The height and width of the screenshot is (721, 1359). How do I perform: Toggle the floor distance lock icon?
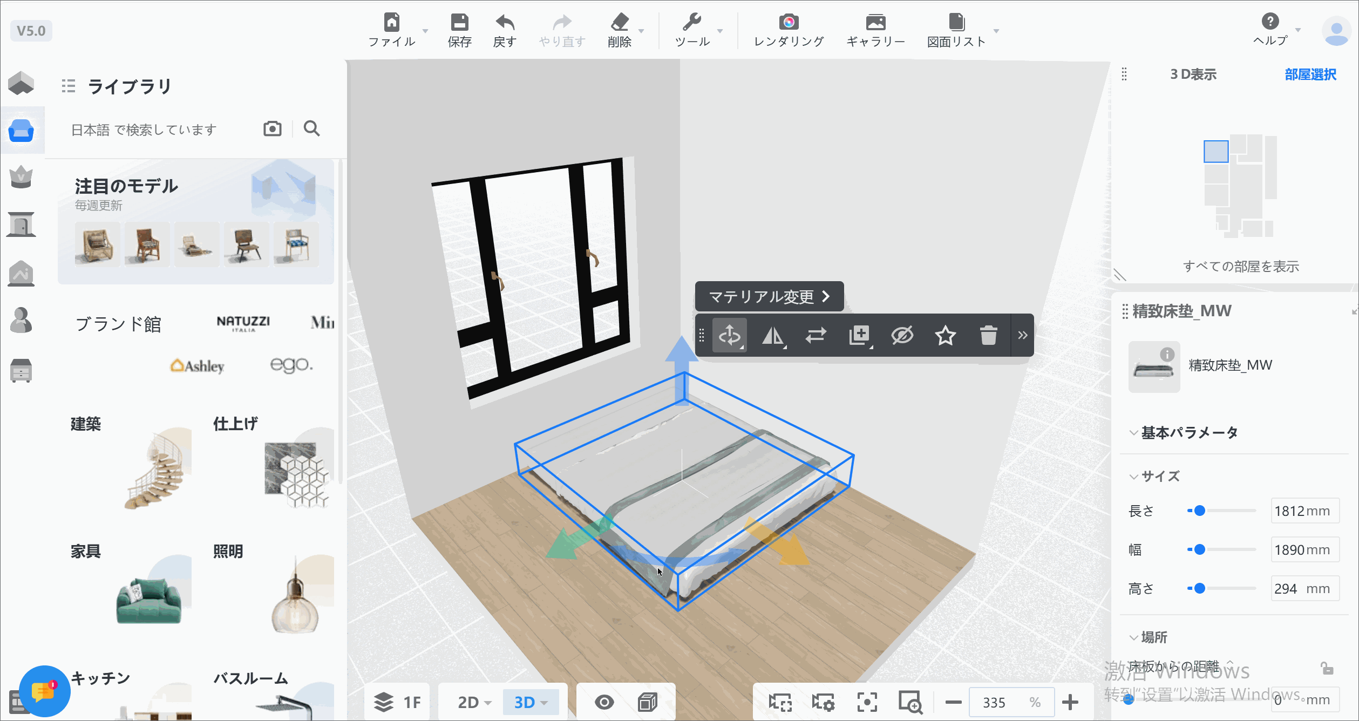click(1327, 668)
